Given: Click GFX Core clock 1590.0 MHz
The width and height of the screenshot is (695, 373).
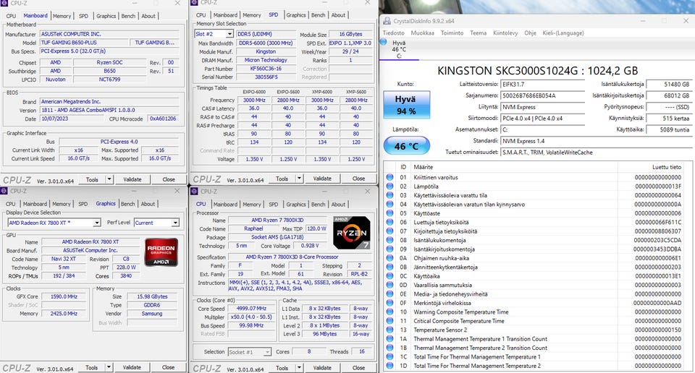Looking at the screenshot, I should point(64,297).
